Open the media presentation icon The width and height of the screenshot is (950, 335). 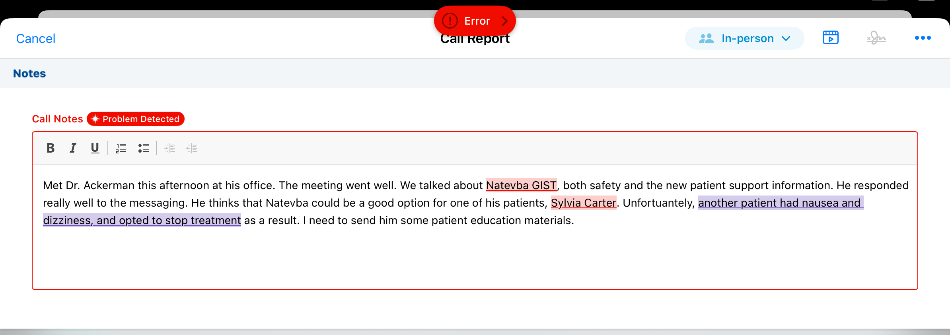[830, 38]
